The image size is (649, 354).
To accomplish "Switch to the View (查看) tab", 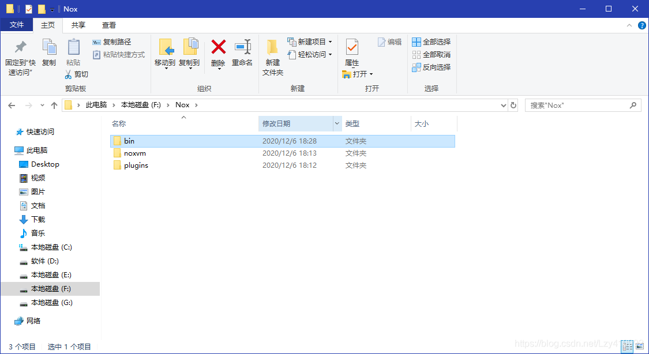I will tap(109, 25).
